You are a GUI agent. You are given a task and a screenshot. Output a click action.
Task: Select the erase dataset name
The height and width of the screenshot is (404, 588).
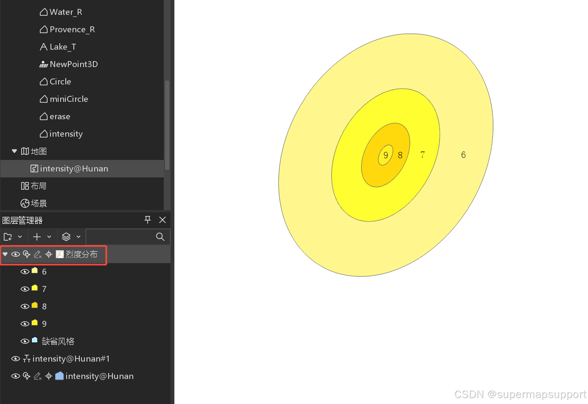click(x=60, y=116)
